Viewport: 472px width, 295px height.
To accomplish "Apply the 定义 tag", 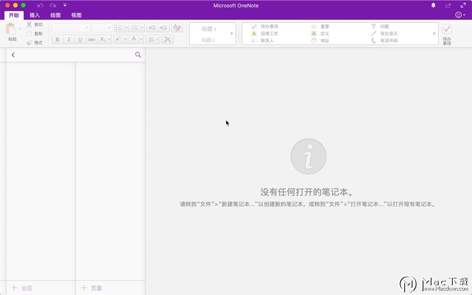I will tap(320, 33).
